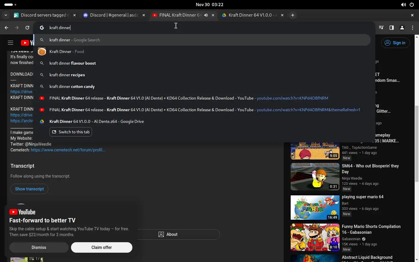Open Ninja Weedle channel under SM64 video
This screenshot has height=262, width=419.
click(x=352, y=178)
